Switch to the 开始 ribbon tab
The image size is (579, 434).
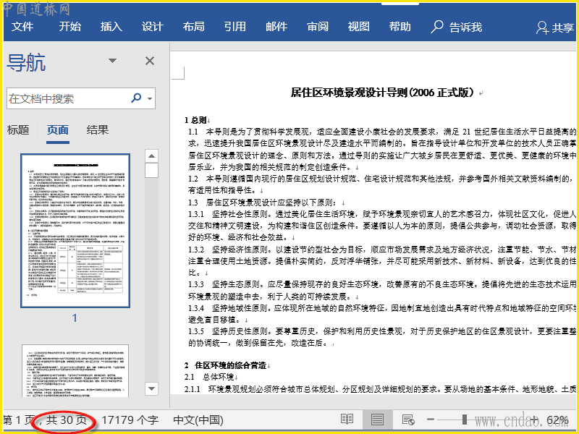coord(69,27)
